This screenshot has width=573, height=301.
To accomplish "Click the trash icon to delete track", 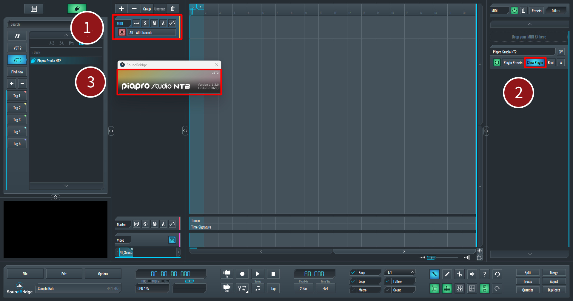I will click(x=173, y=9).
